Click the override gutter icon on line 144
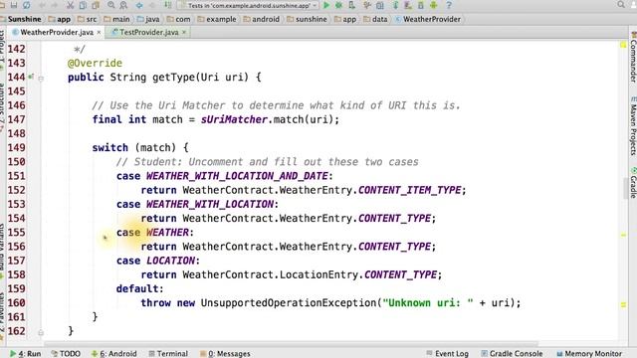The width and height of the screenshot is (637, 358). pos(31,77)
